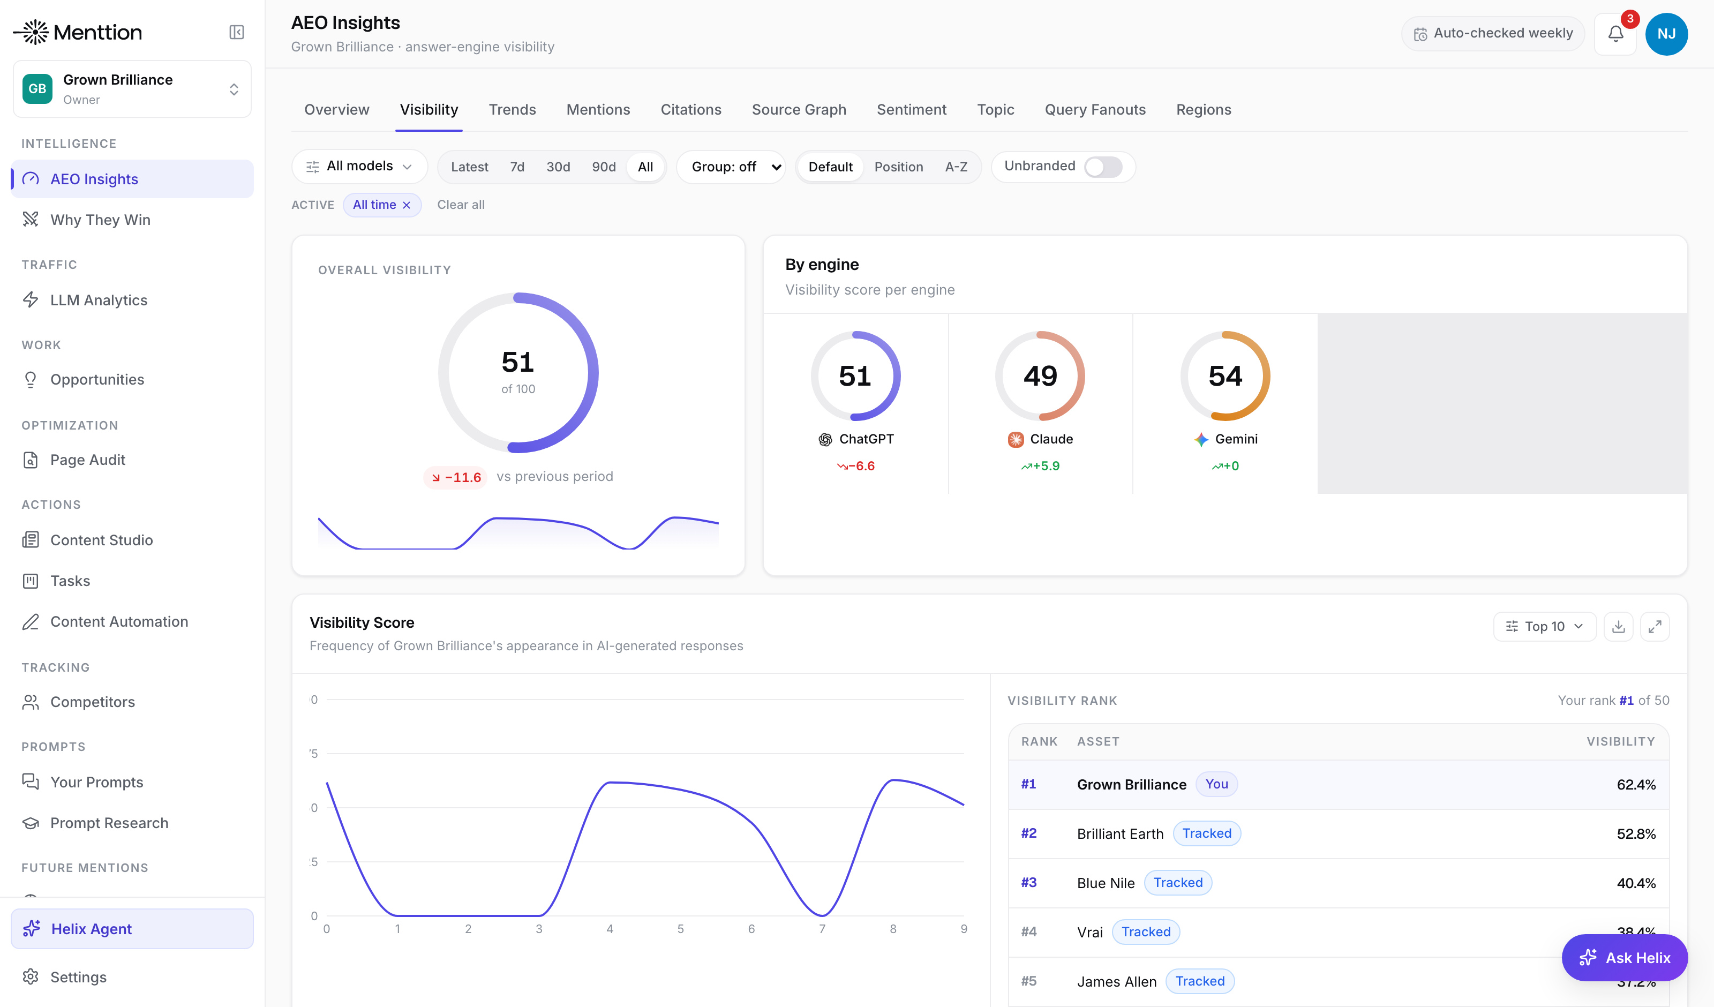Open the Regions tab
This screenshot has width=1714, height=1007.
pyautogui.click(x=1203, y=110)
